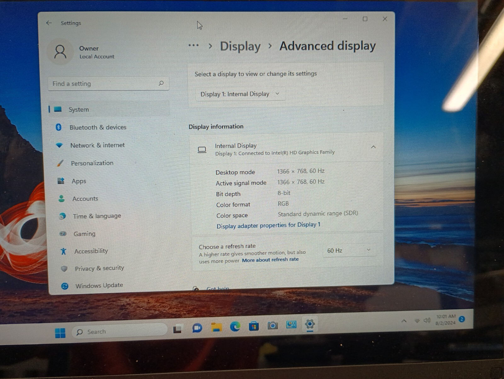The height and width of the screenshot is (379, 504).
Task: Open the notification badge showing 2
Action: coord(462,319)
